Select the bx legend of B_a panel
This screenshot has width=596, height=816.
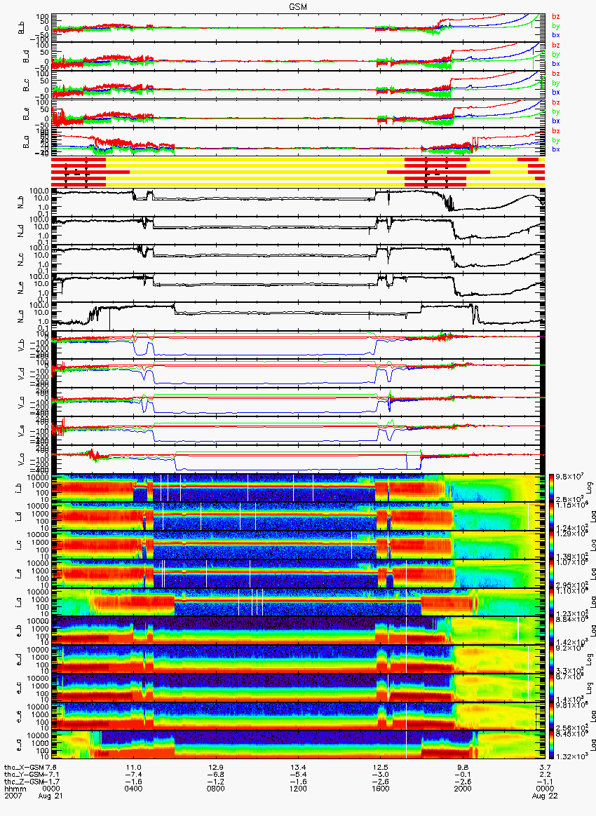tap(556, 149)
